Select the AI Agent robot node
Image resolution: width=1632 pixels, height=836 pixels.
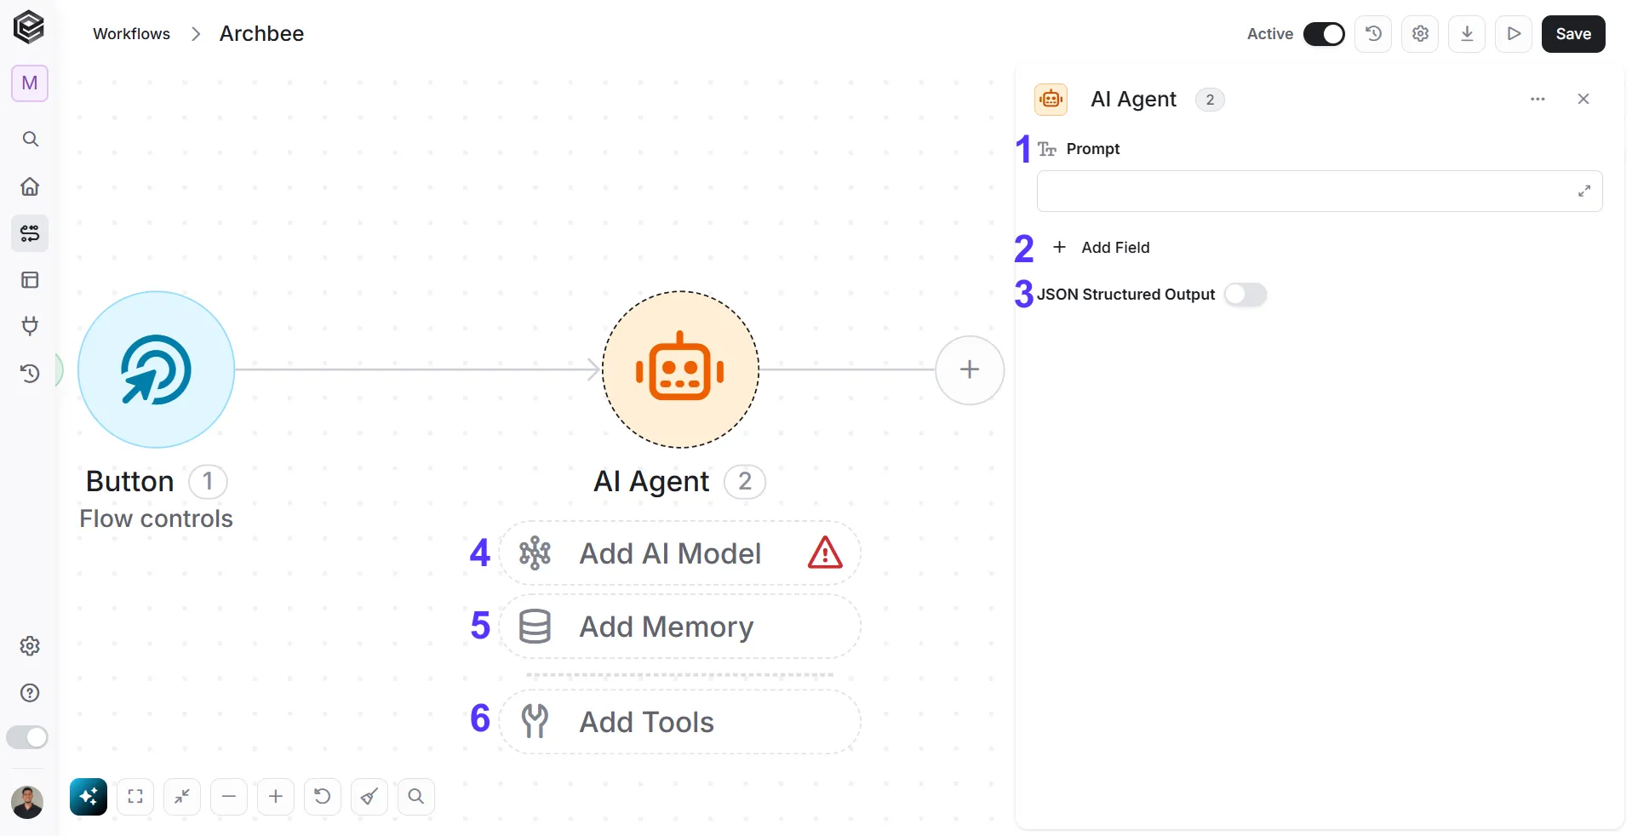tap(680, 369)
